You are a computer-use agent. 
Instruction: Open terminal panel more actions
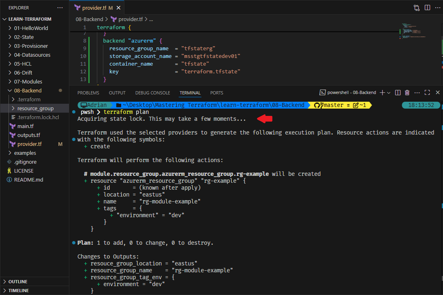417,92
